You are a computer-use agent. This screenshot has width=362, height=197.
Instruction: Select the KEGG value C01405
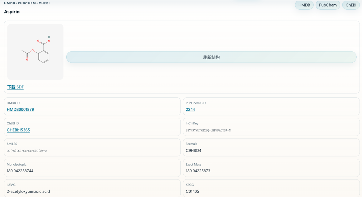tap(192, 191)
